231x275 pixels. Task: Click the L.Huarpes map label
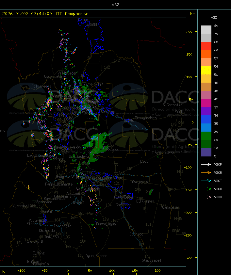coord(145,201)
